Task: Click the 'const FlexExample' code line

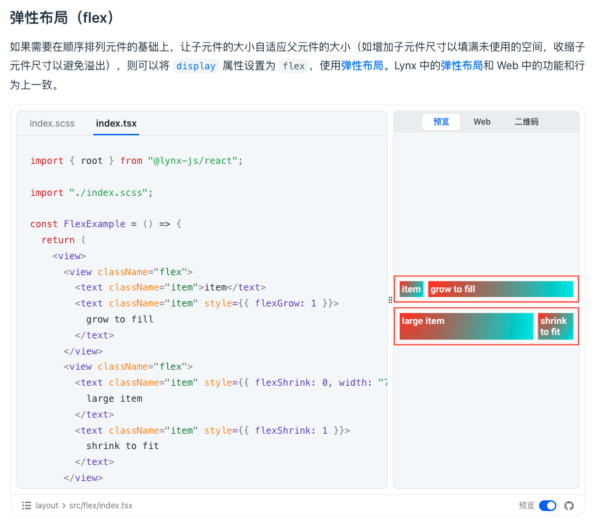Action: tap(106, 224)
